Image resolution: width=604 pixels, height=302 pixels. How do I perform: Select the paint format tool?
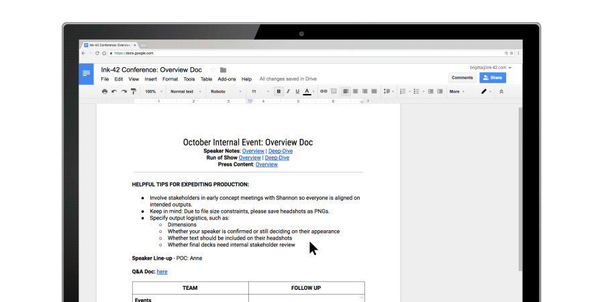click(134, 91)
